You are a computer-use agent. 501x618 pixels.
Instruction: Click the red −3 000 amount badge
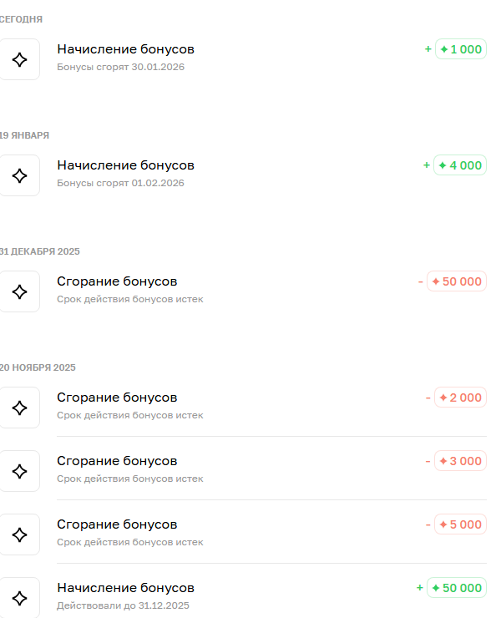pos(461,461)
